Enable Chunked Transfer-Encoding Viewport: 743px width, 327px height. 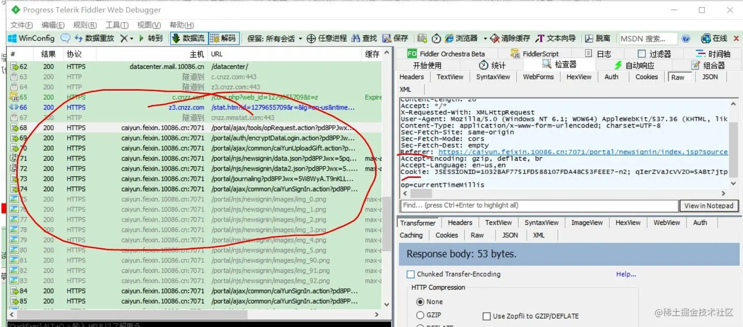pyautogui.click(x=411, y=274)
